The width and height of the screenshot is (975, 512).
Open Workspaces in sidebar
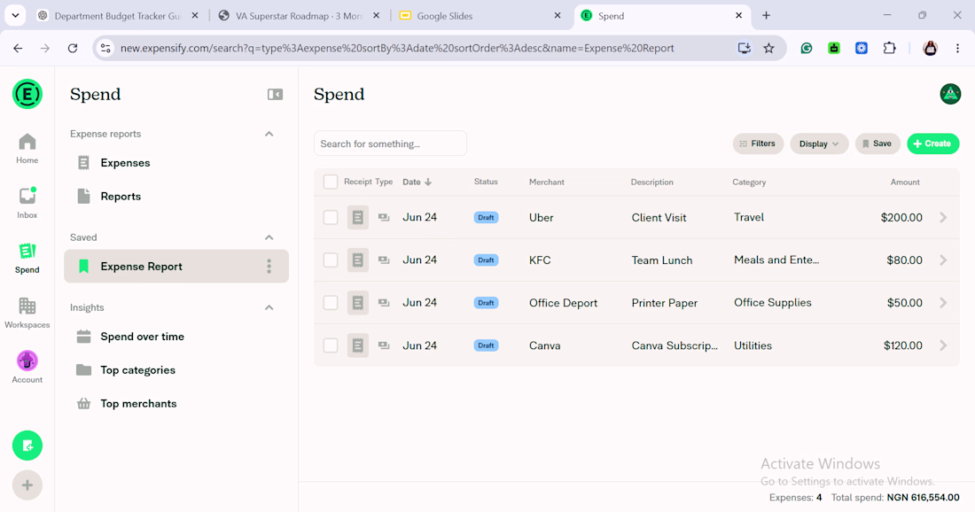pyautogui.click(x=27, y=314)
